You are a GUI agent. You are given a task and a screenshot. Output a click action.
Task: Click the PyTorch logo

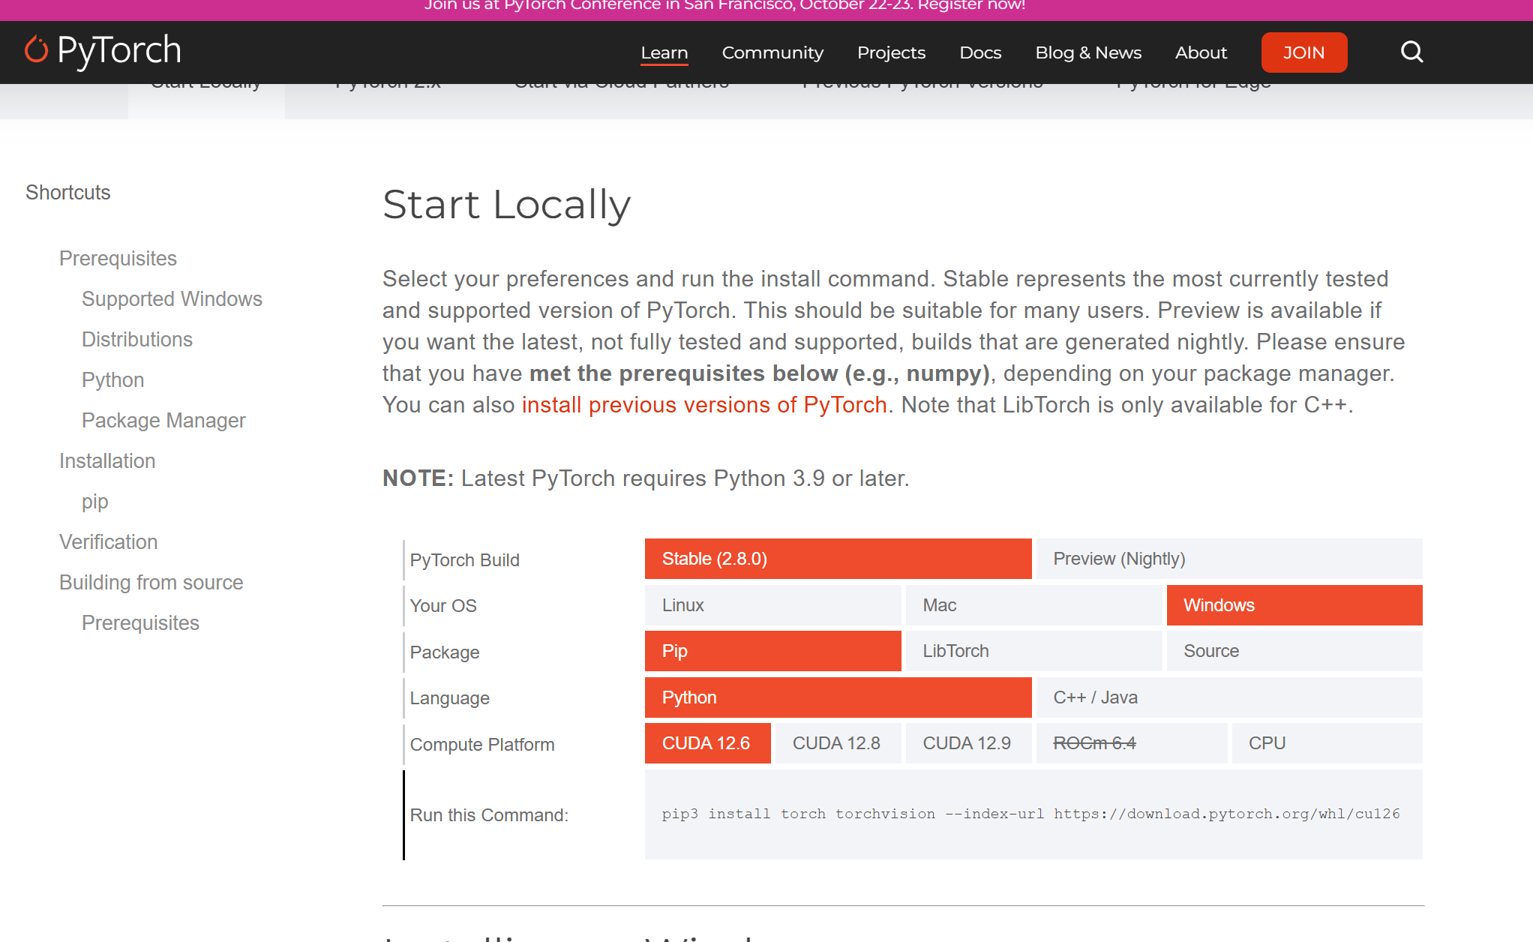pos(103,51)
